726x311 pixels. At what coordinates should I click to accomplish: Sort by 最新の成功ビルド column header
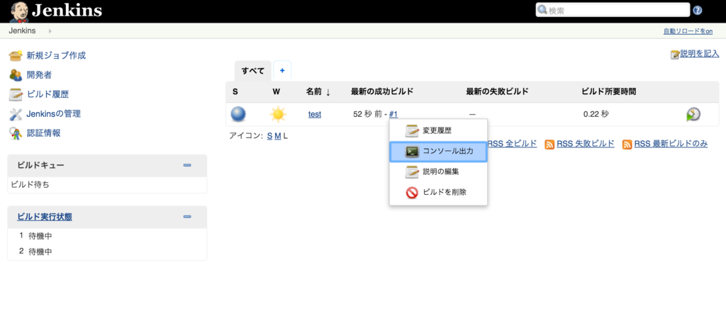click(x=382, y=91)
